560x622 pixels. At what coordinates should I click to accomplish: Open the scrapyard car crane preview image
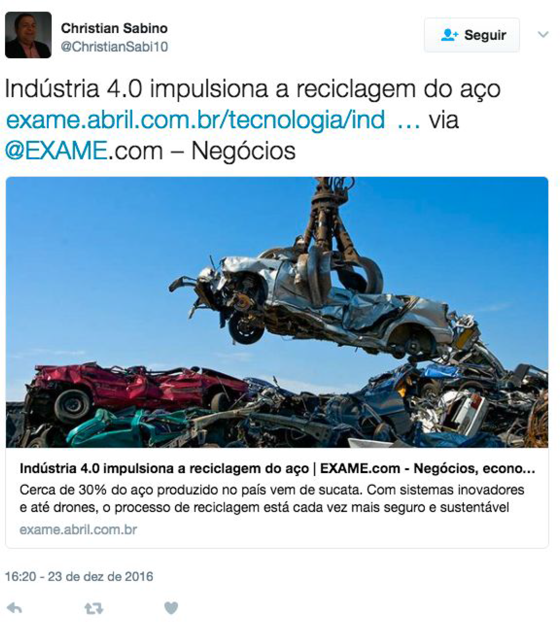pos(277,312)
